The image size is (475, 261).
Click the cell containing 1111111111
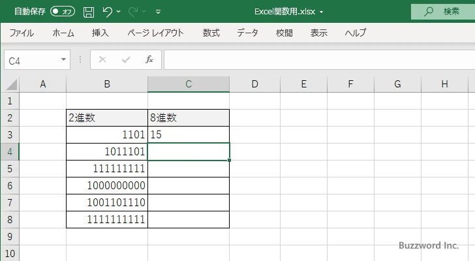(107, 219)
